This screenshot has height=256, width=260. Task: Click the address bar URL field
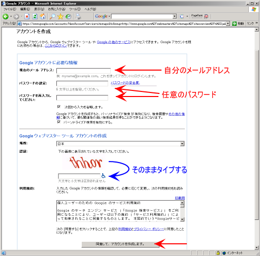124,24
